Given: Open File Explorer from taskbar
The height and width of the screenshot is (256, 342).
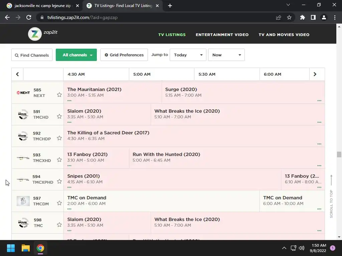Looking at the screenshot, I should pos(25,248).
